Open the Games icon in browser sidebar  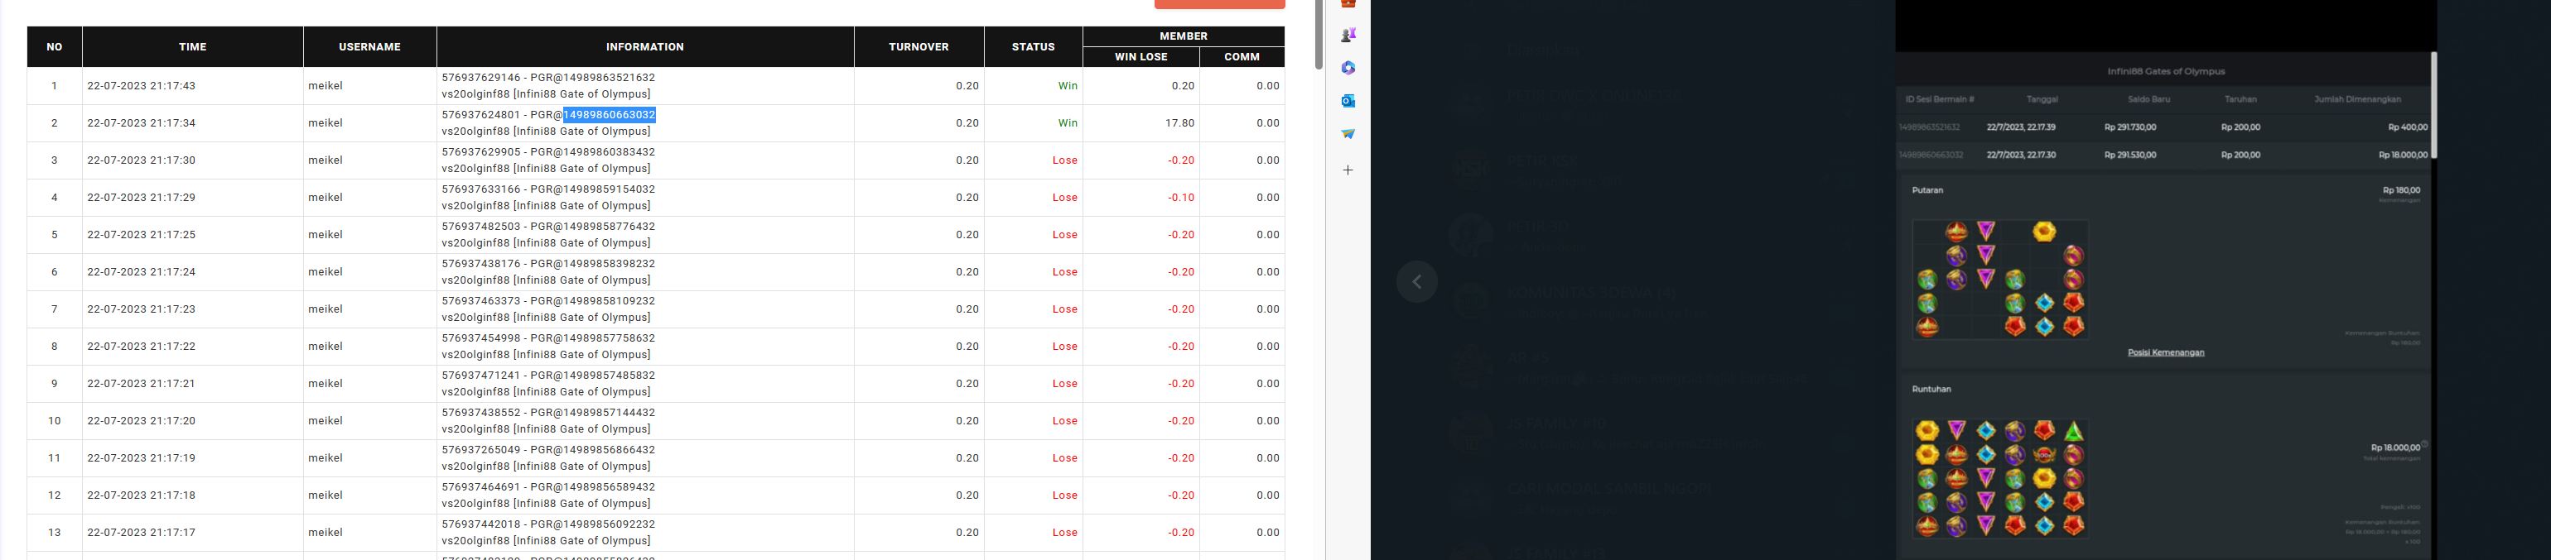point(1348,36)
